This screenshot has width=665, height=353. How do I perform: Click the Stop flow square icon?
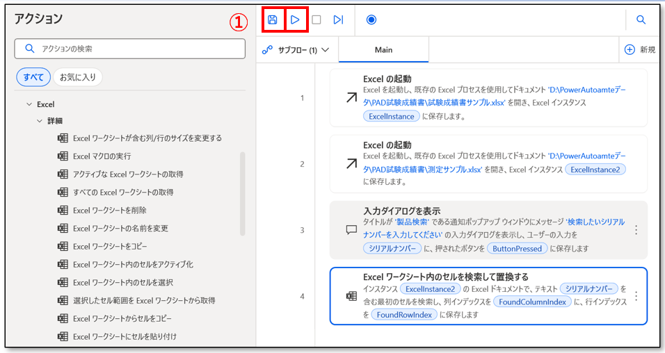(317, 20)
